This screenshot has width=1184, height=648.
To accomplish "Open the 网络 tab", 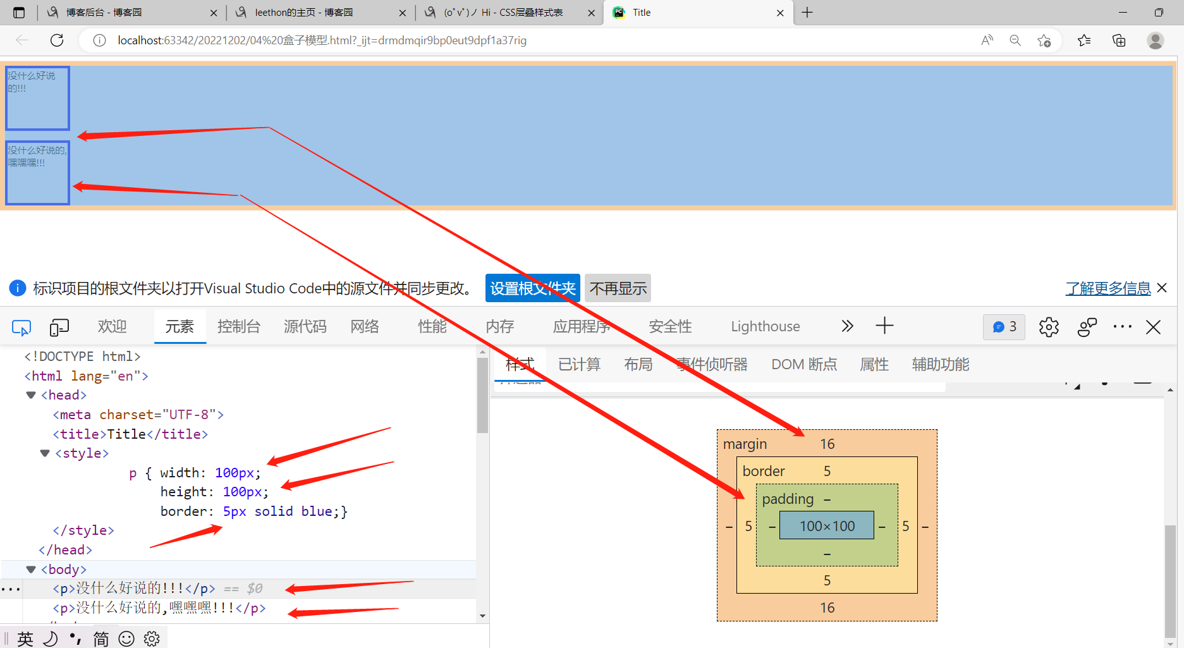I will [365, 326].
